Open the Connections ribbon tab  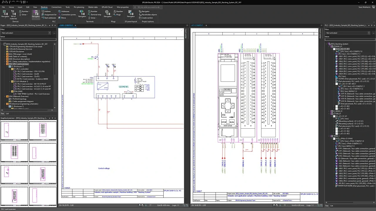click(x=56, y=7)
